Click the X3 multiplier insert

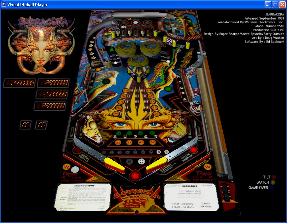tap(155, 107)
